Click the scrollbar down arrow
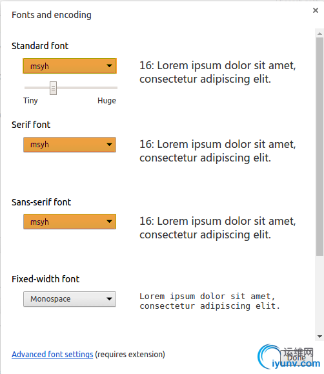The image size is (324, 374). [319, 337]
